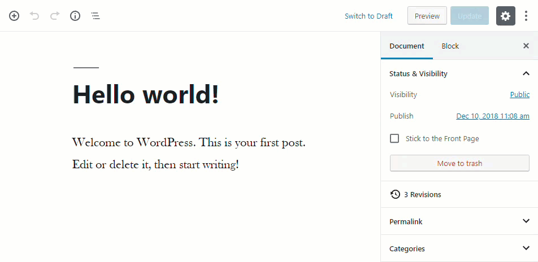Open more tools and options menu
This screenshot has height=262, width=538.
(x=526, y=16)
